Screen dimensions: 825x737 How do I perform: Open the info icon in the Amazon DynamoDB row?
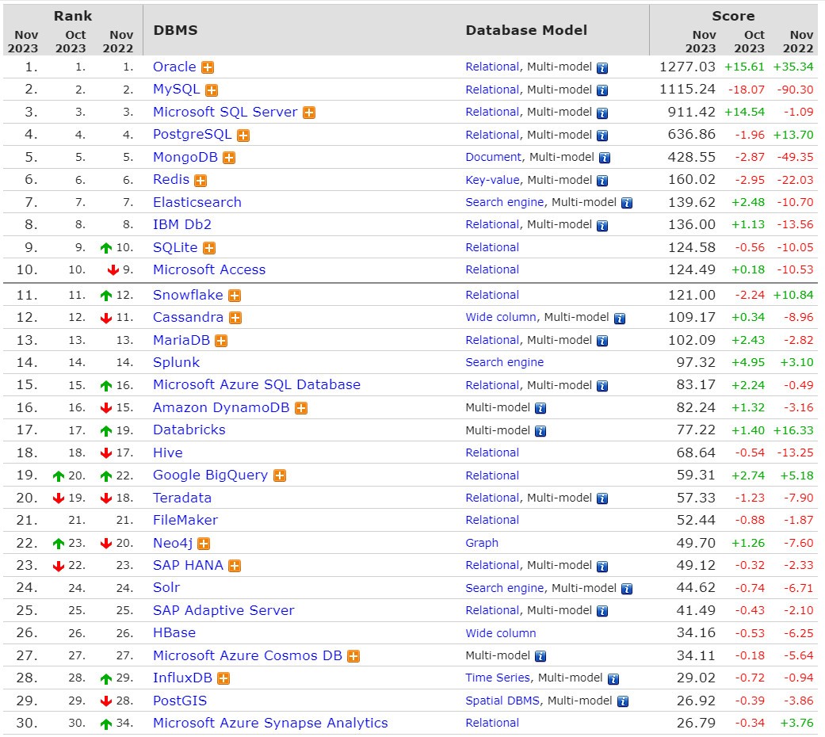(540, 408)
